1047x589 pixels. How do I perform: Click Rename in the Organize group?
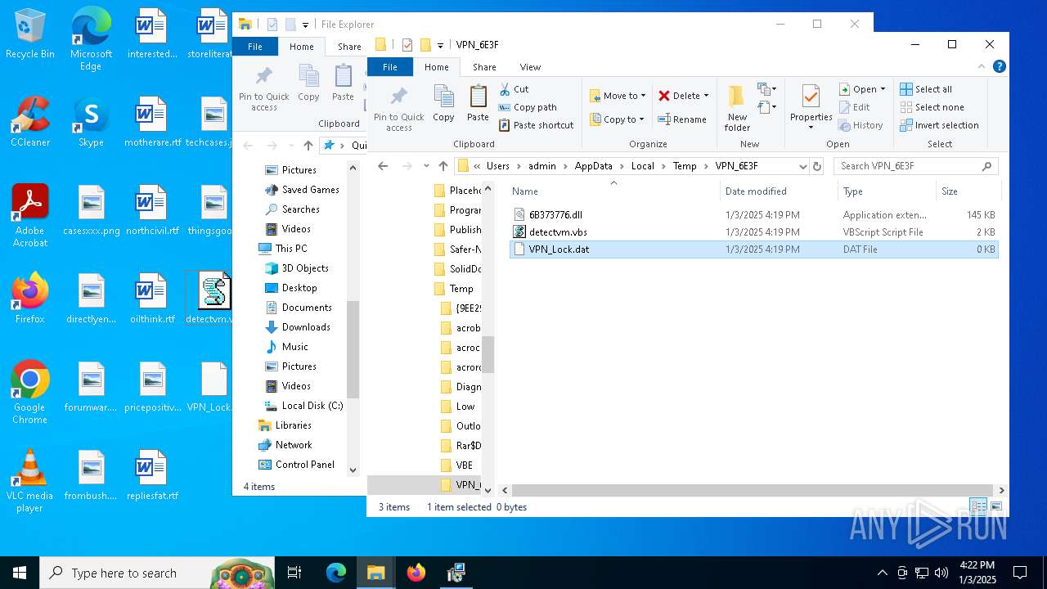(682, 119)
